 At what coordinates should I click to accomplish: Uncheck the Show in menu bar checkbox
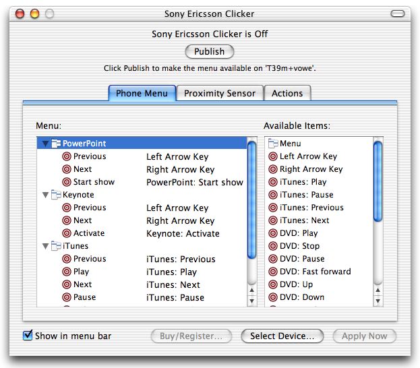(x=28, y=336)
